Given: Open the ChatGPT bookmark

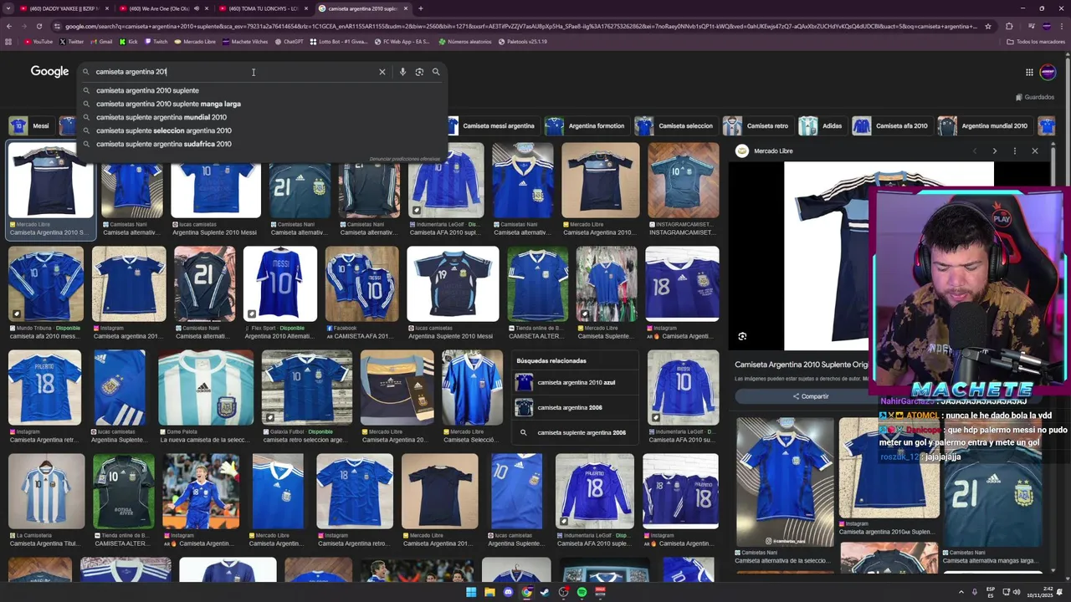Looking at the screenshot, I should pyautogui.click(x=289, y=41).
